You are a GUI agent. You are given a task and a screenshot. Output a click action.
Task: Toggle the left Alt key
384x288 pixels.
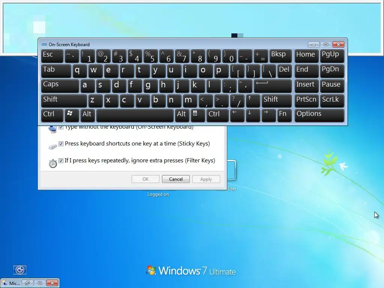[87, 115]
